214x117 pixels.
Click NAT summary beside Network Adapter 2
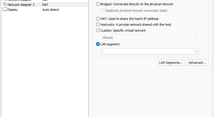click(x=45, y=5)
